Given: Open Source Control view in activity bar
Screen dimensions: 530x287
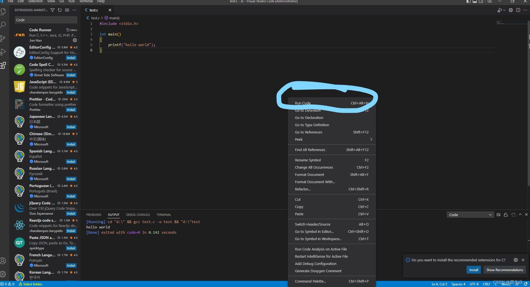Looking at the screenshot, I should click(3, 39).
